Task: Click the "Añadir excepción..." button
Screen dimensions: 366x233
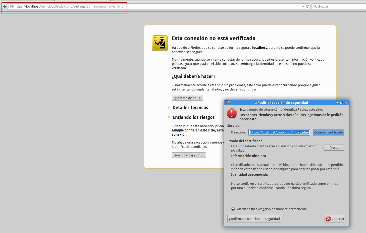Action: [189, 155]
